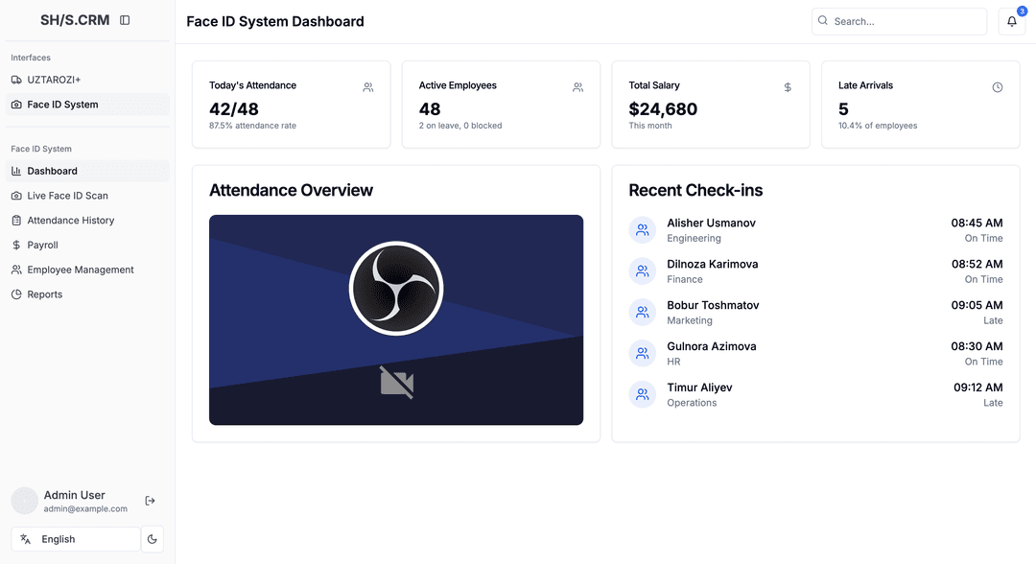View the Reports page

(44, 294)
